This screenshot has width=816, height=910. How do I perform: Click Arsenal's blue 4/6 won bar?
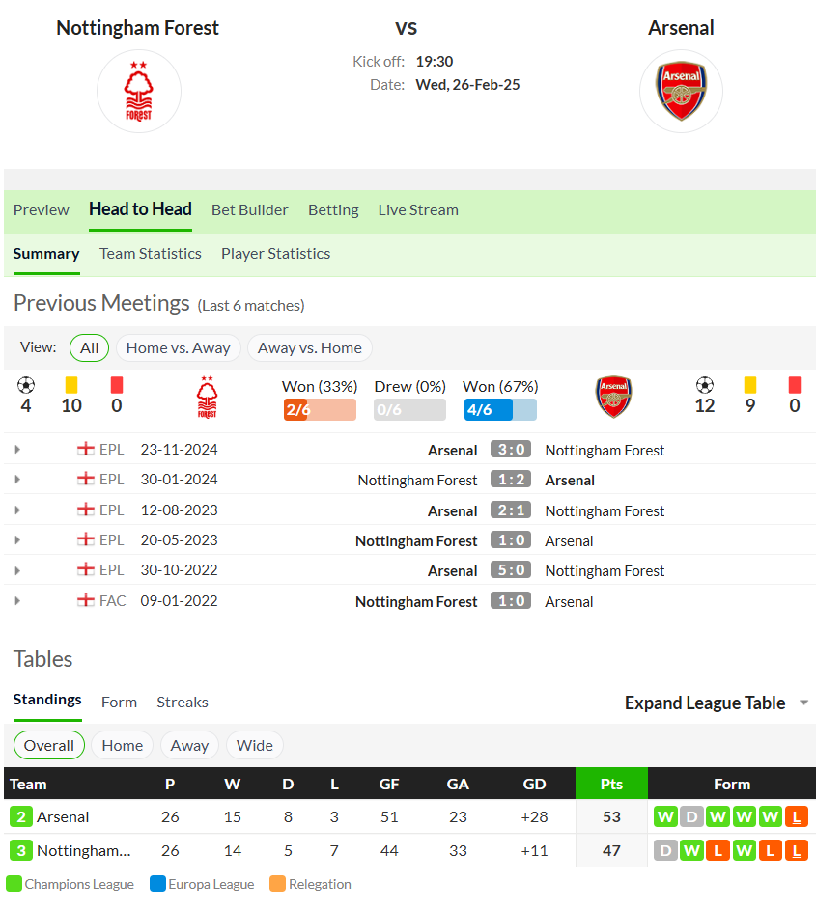[500, 410]
